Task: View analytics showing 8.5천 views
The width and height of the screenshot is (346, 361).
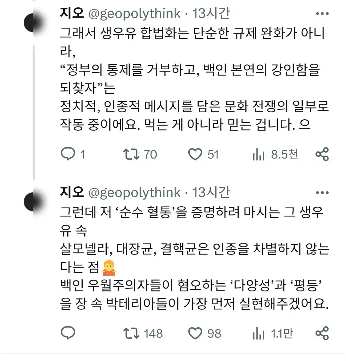Action: click(258, 154)
